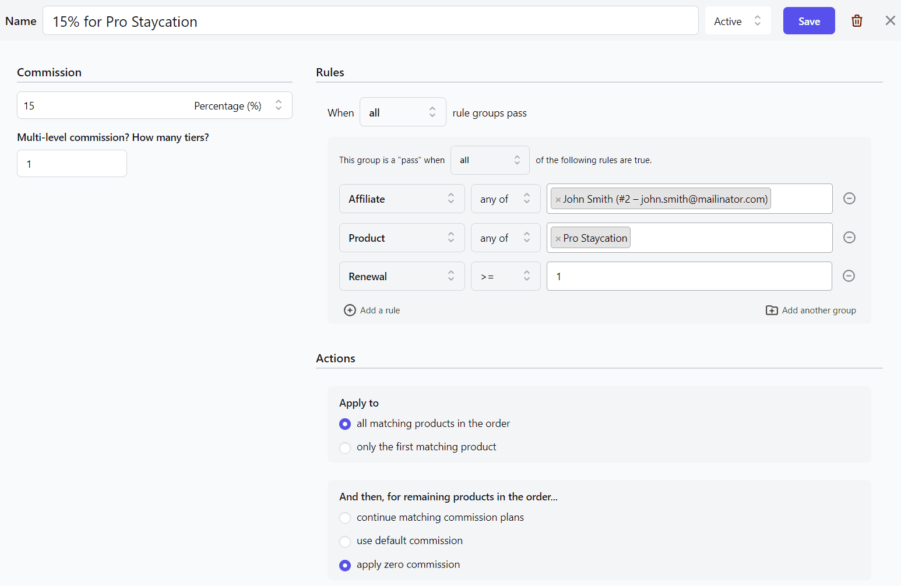Click the 'Actions' section heading

336,358
